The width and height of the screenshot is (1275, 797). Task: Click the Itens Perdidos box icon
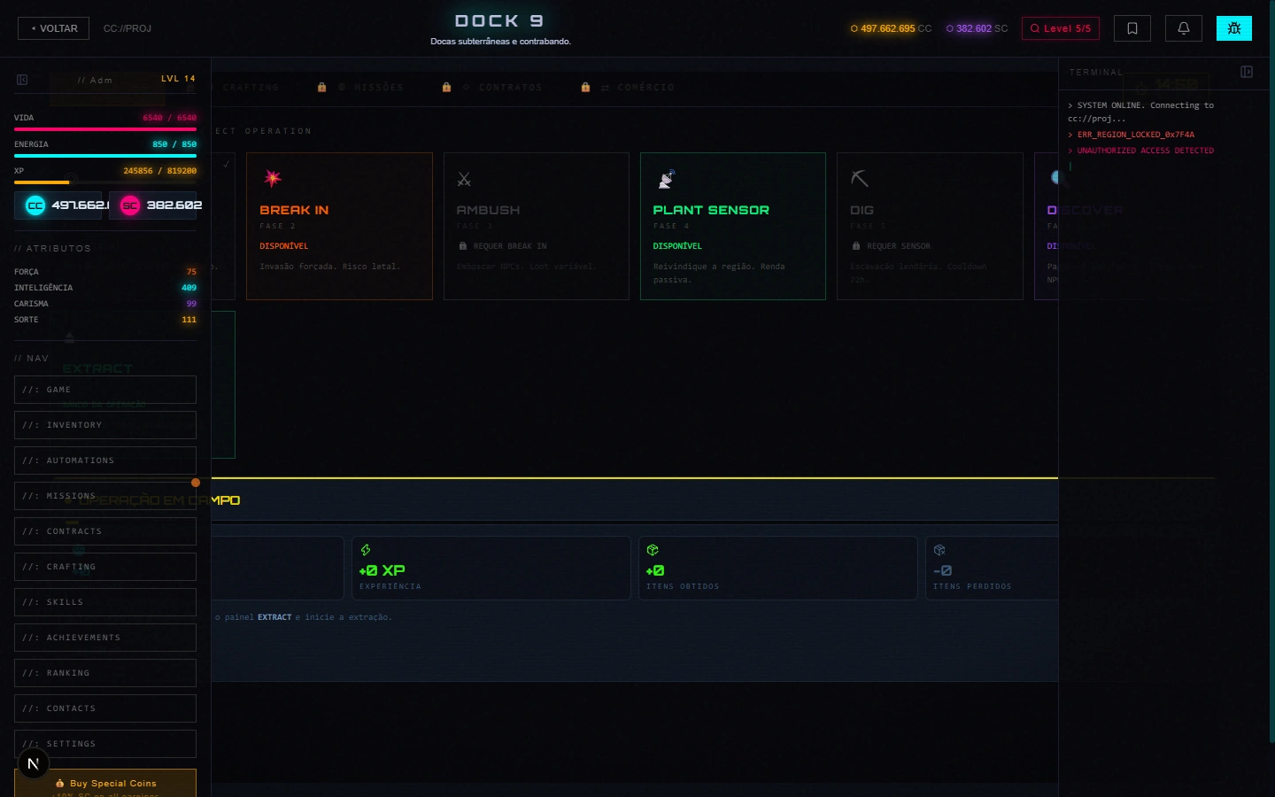pos(939,550)
